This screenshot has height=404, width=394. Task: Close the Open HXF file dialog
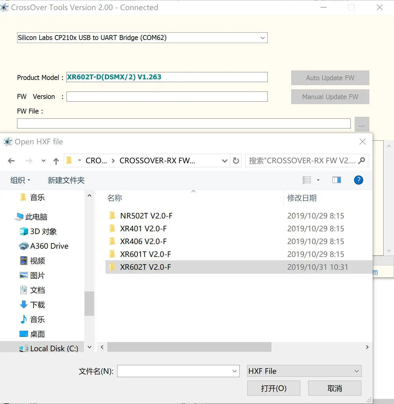(x=363, y=142)
